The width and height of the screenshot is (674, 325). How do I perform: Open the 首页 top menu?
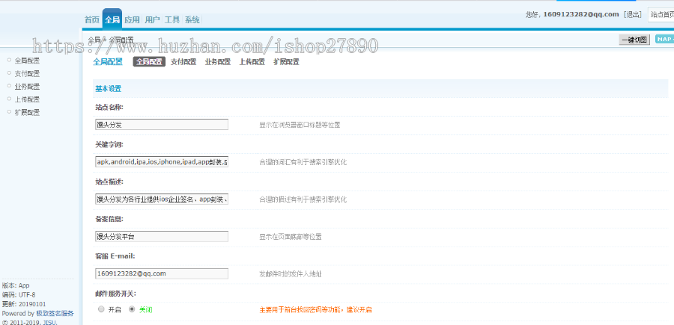(92, 19)
